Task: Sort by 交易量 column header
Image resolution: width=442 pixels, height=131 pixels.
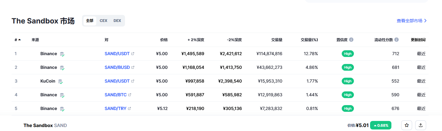Action: point(276,40)
